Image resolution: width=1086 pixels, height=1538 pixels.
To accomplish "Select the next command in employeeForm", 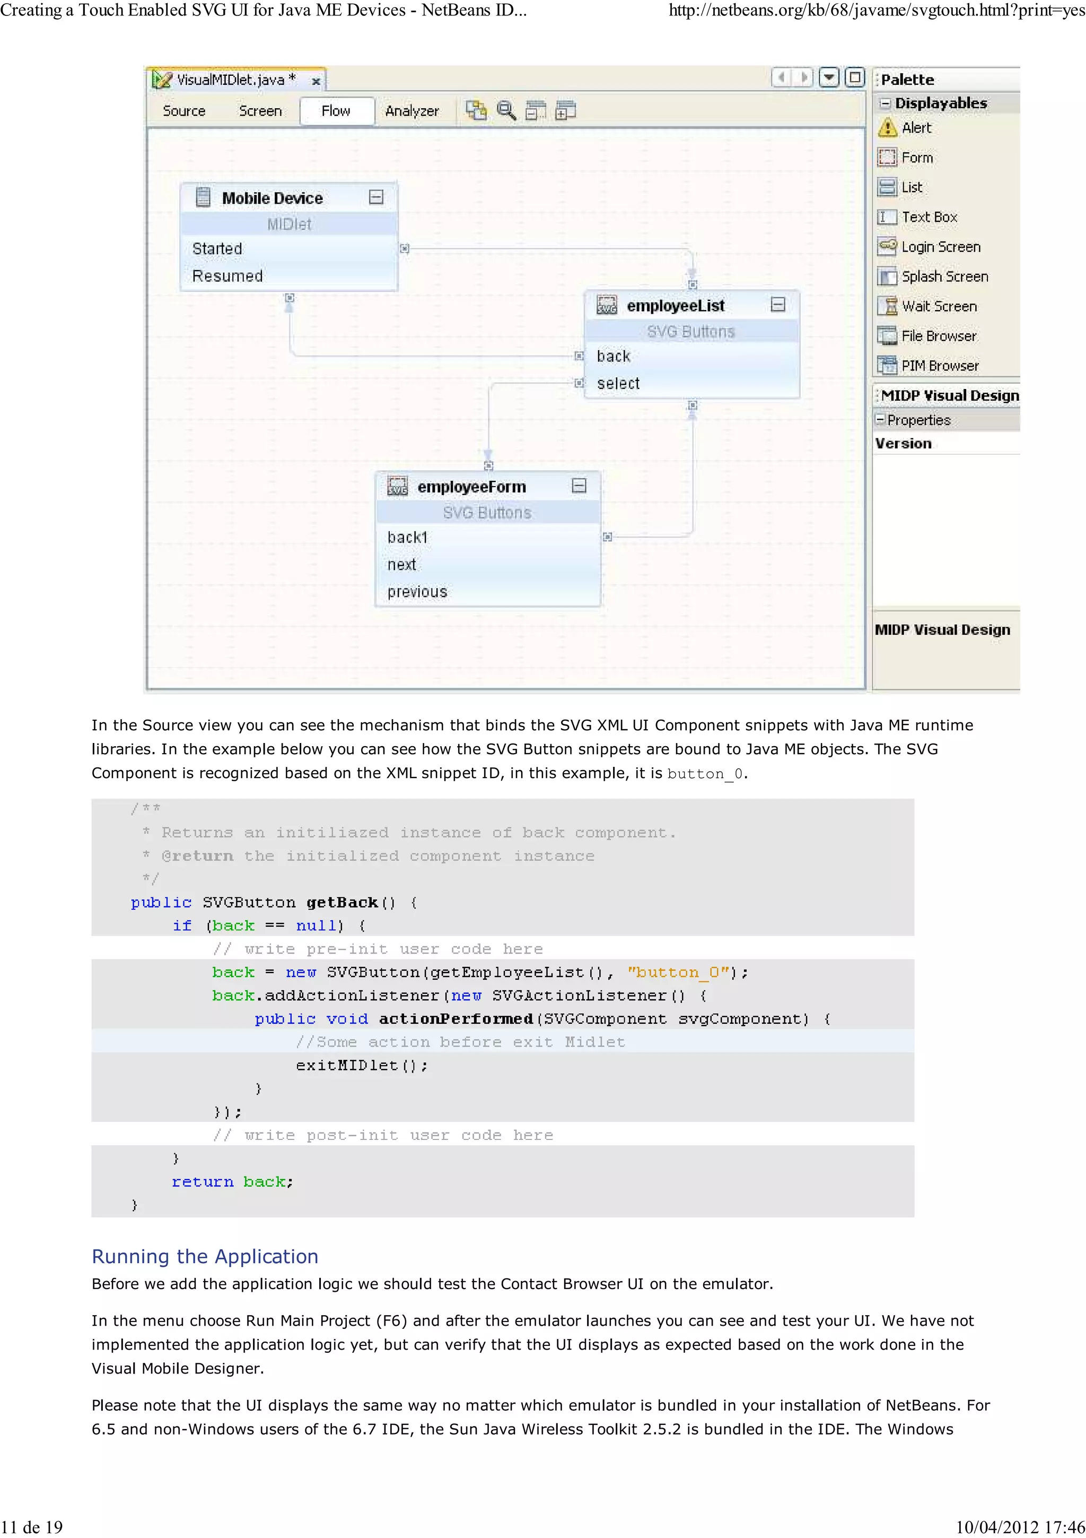I will point(488,565).
